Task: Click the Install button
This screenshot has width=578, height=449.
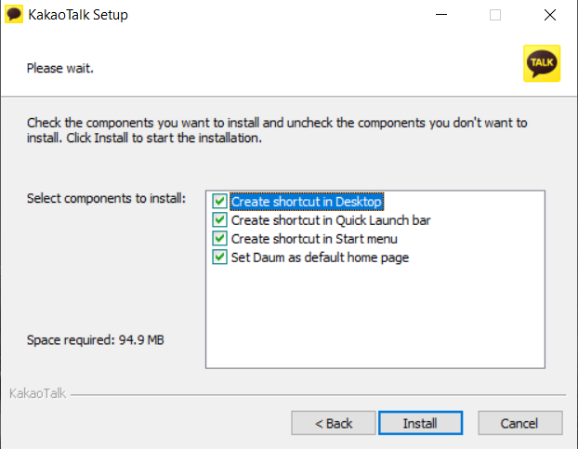Action: pyautogui.click(x=420, y=423)
